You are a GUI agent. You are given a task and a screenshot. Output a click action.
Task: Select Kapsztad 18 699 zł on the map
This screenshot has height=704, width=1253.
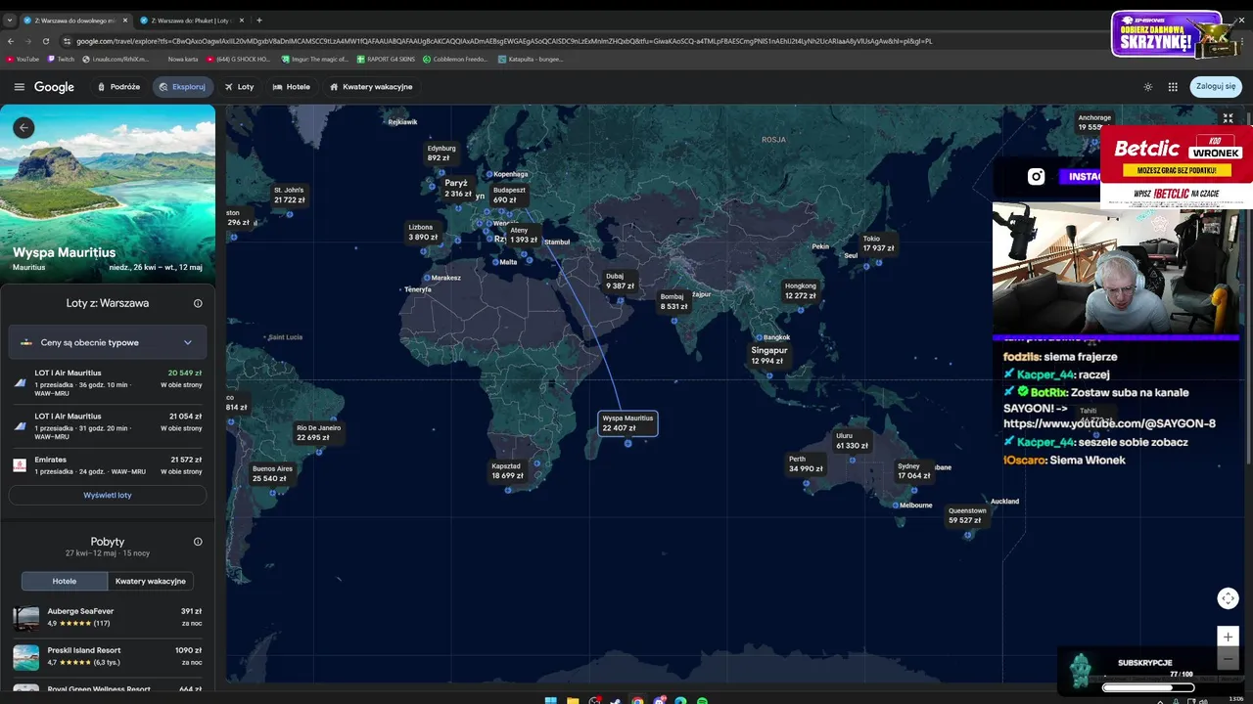coord(507,471)
